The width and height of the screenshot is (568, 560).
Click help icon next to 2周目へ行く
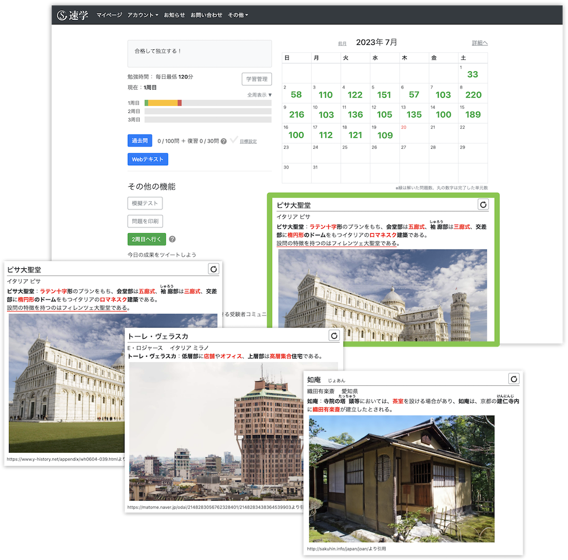click(172, 239)
